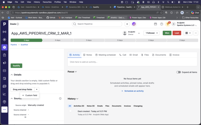Open the 1 follower dropdown
The image size is (201, 125).
(151, 33)
